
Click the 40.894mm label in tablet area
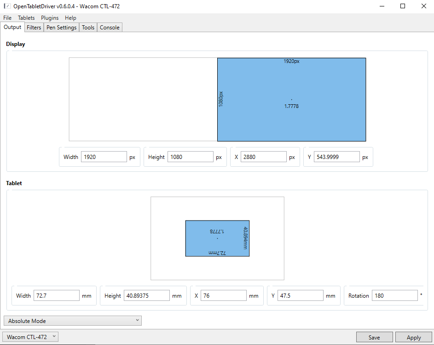coord(245,238)
